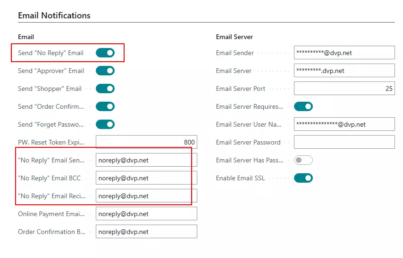The width and height of the screenshot is (403, 258).
Task: Switch off Send "Forget Passwo..." toggle
Action: click(x=105, y=124)
